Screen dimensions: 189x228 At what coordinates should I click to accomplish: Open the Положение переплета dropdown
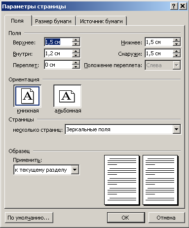pos(177,65)
